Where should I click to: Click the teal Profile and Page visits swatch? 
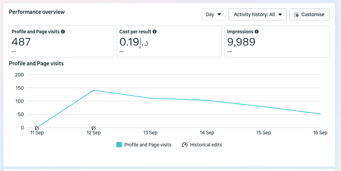(119, 145)
